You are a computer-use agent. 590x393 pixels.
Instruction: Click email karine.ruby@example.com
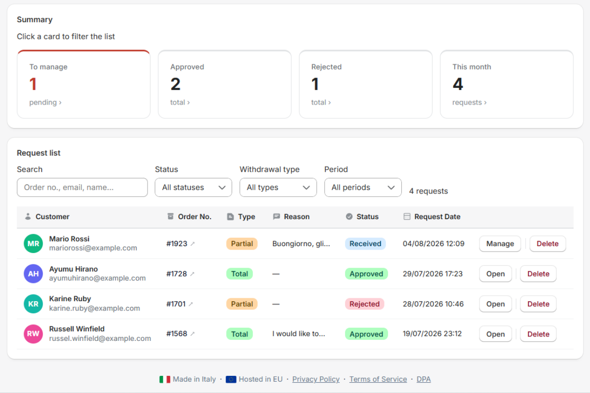click(x=94, y=309)
